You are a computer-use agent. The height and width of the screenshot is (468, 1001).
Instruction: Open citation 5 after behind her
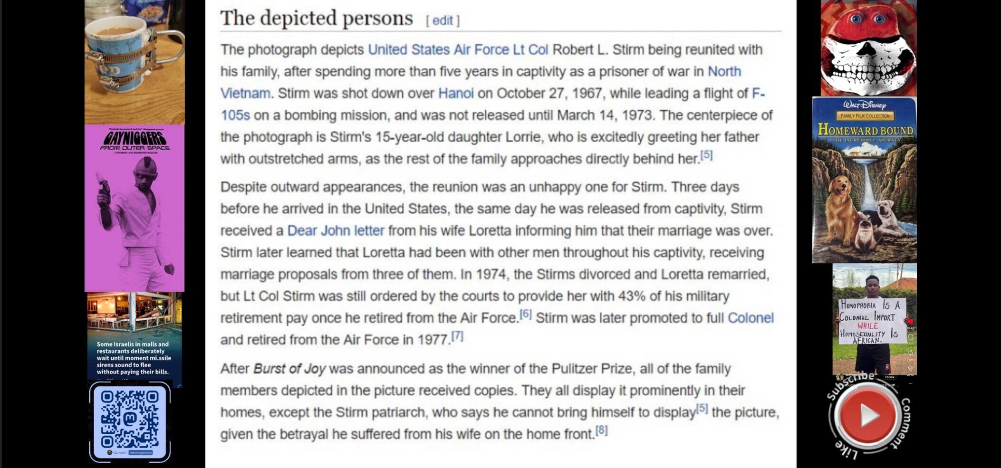706,155
